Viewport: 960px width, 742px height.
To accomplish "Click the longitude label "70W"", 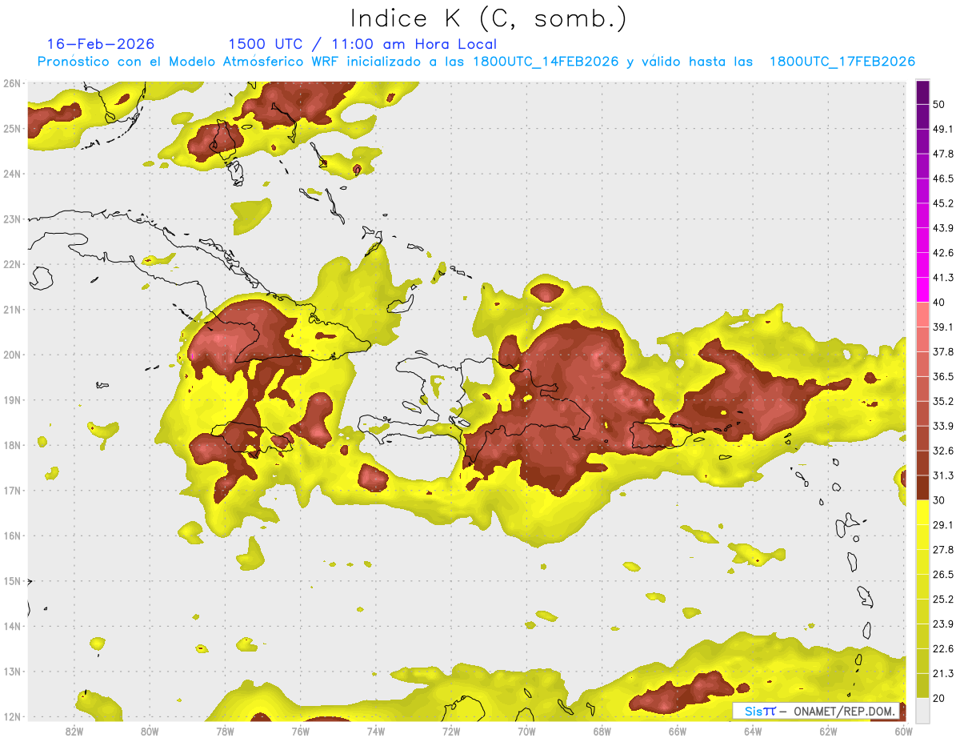I will click(x=526, y=732).
